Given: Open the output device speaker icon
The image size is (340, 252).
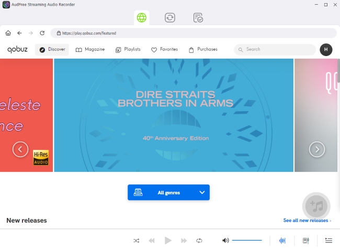Looking at the screenshot, I should [x=306, y=240].
